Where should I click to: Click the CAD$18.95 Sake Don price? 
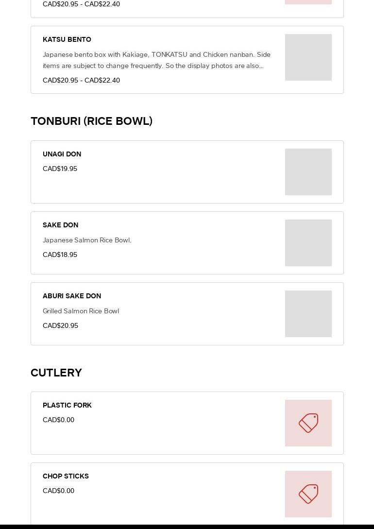coord(60,255)
